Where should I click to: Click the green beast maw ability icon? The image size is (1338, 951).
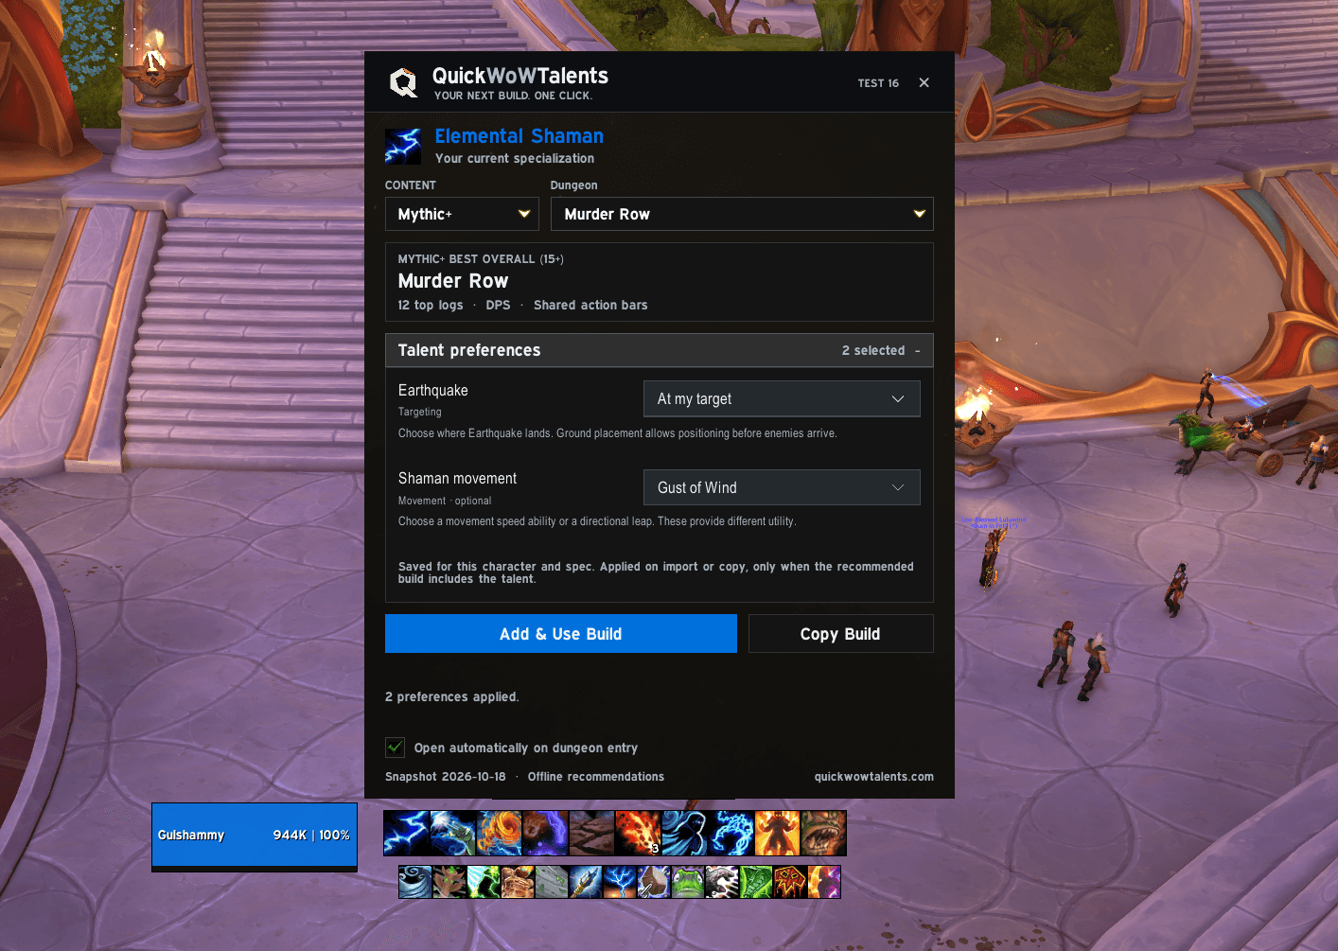click(823, 834)
